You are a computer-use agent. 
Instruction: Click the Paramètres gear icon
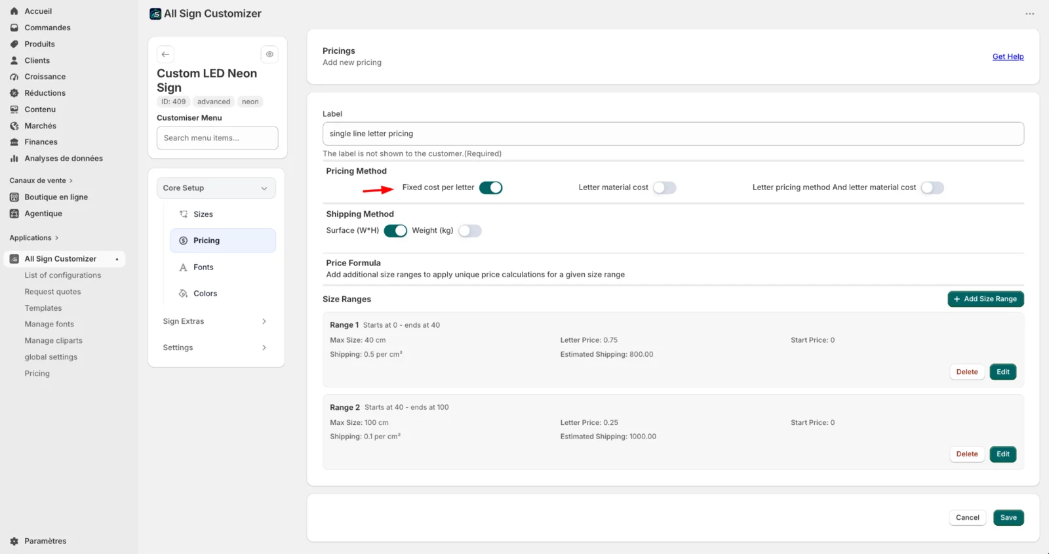click(x=14, y=542)
